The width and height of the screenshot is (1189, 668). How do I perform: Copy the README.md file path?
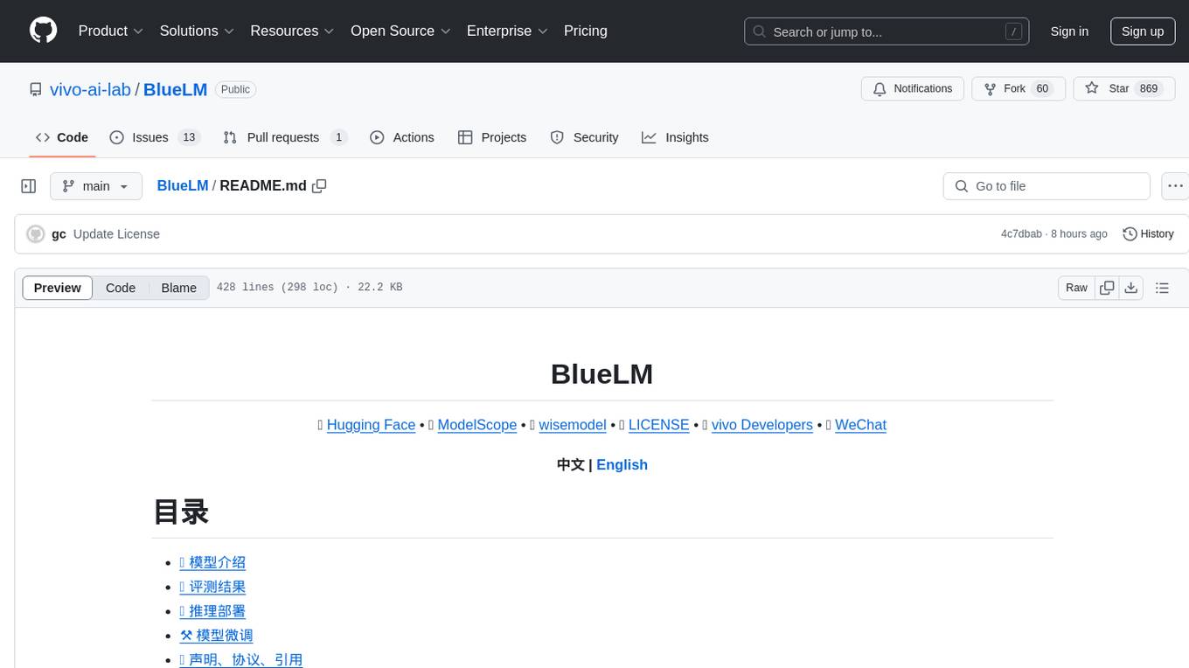[x=319, y=185]
